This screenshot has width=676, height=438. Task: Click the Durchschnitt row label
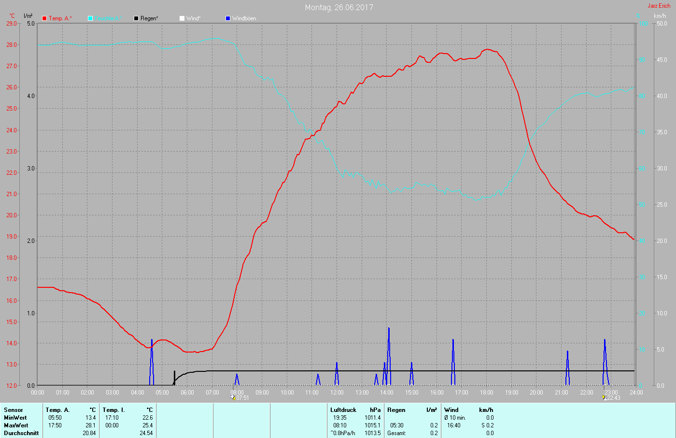tap(21, 433)
